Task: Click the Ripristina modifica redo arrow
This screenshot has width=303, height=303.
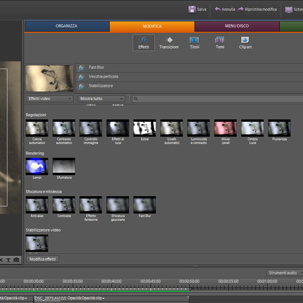Action: click(241, 9)
